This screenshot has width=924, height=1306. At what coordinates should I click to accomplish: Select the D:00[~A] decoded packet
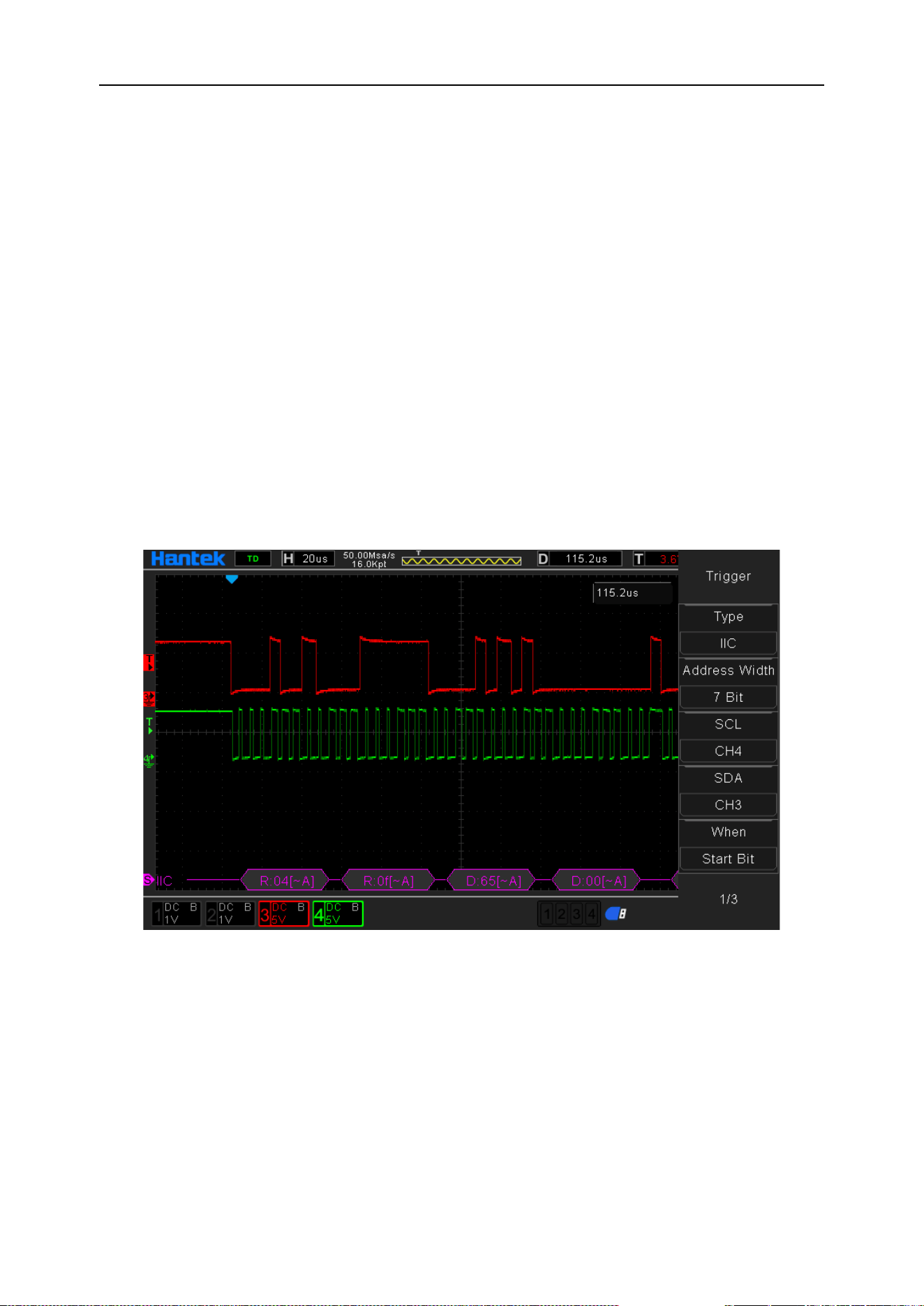(x=598, y=881)
